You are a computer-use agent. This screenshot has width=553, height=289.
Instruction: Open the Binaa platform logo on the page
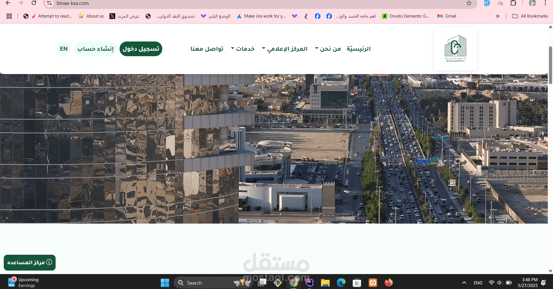tap(455, 48)
